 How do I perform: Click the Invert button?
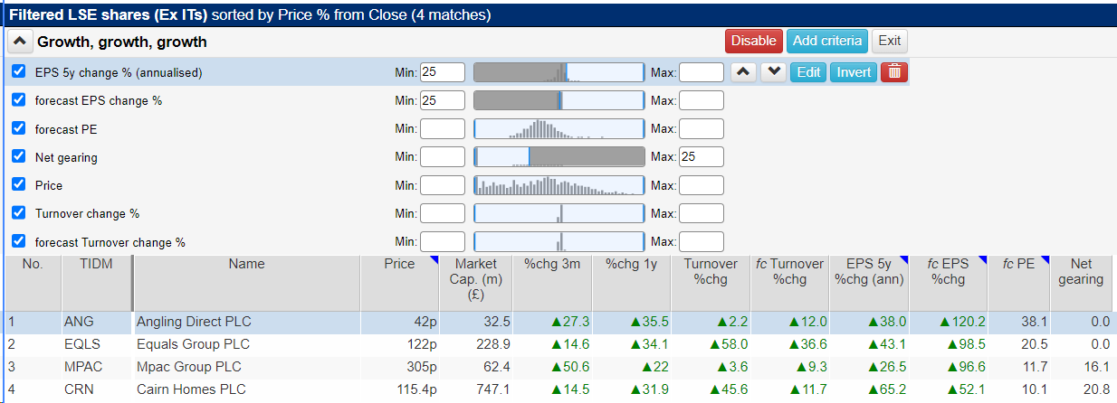(x=853, y=72)
